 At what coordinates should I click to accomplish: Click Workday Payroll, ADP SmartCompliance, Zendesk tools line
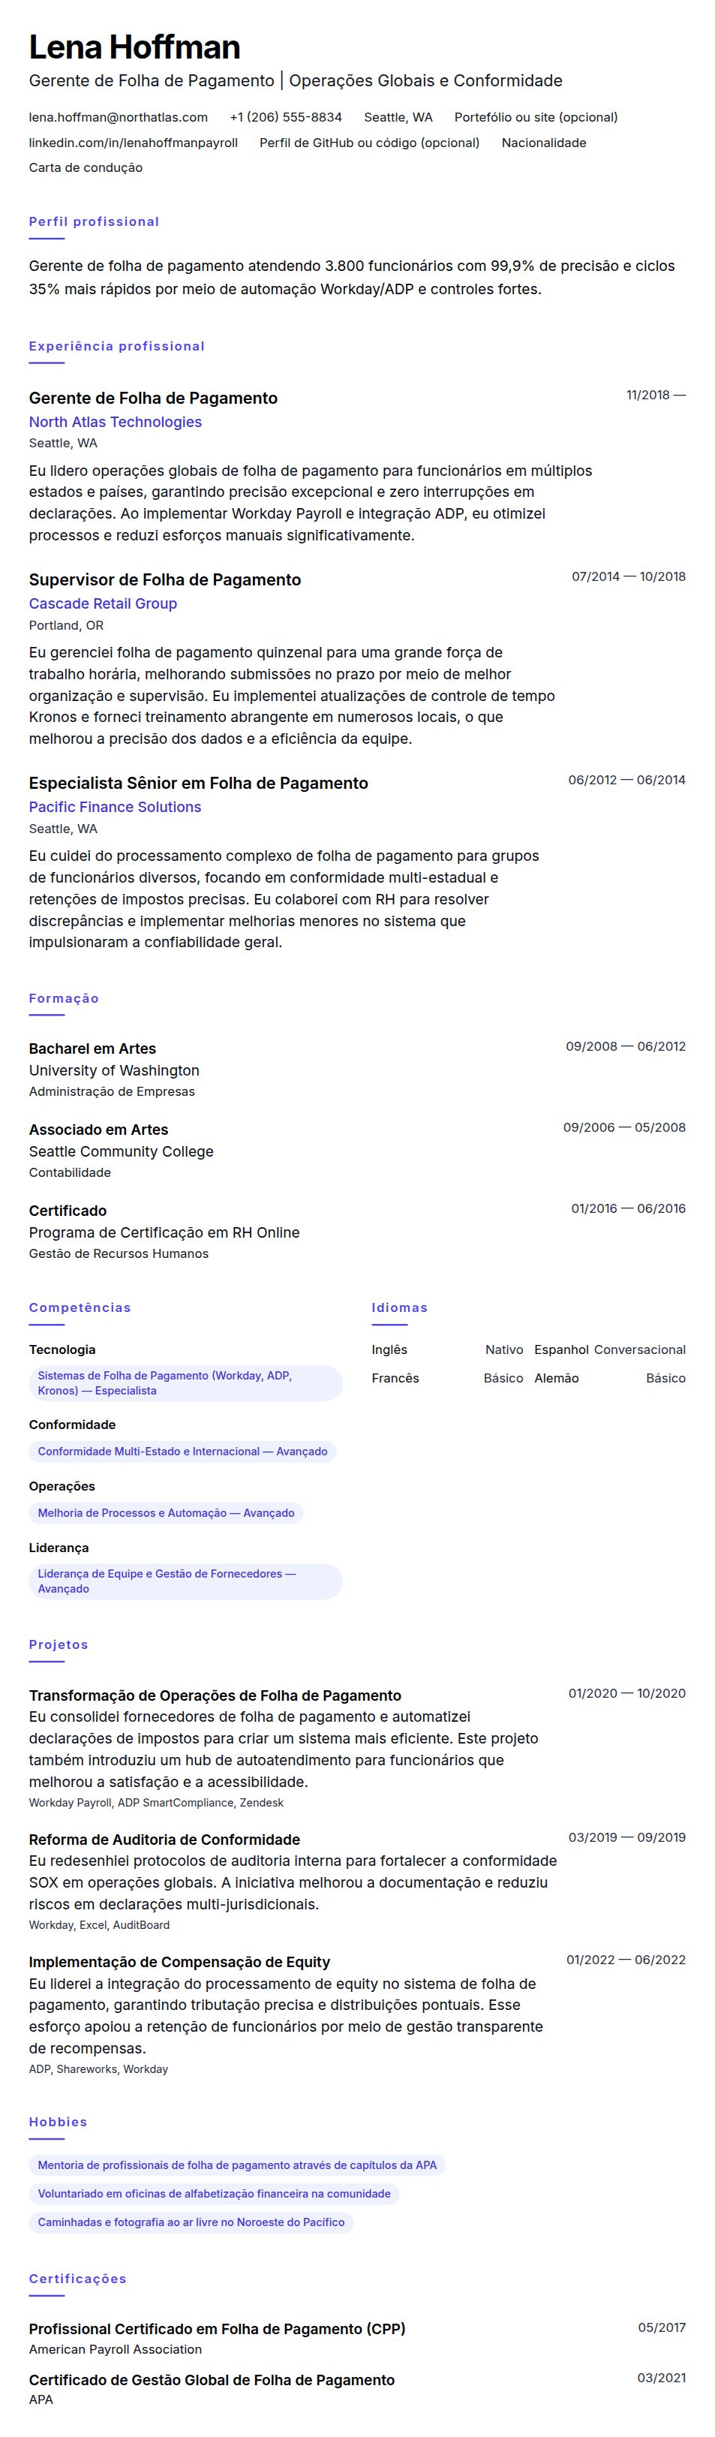click(156, 1802)
